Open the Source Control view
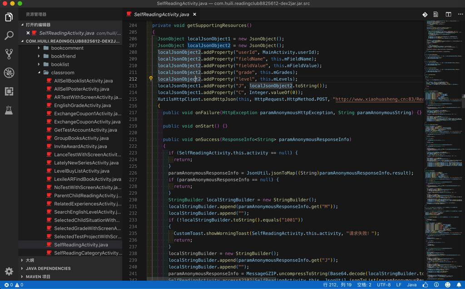 (x=9, y=54)
